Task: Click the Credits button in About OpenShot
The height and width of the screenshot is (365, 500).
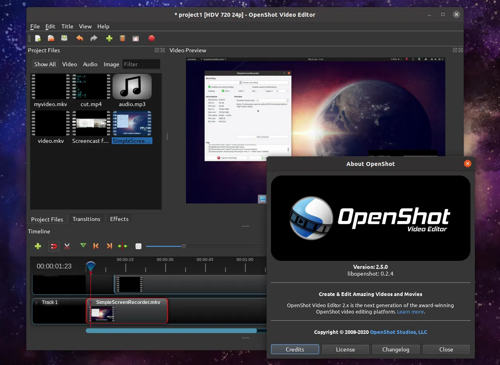Action: [295, 349]
